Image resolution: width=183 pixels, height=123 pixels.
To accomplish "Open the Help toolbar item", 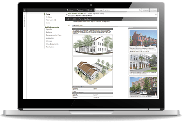I will coord(90,10).
